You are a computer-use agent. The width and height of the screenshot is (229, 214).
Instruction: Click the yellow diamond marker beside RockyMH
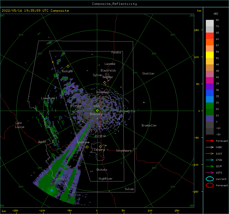(68, 66)
